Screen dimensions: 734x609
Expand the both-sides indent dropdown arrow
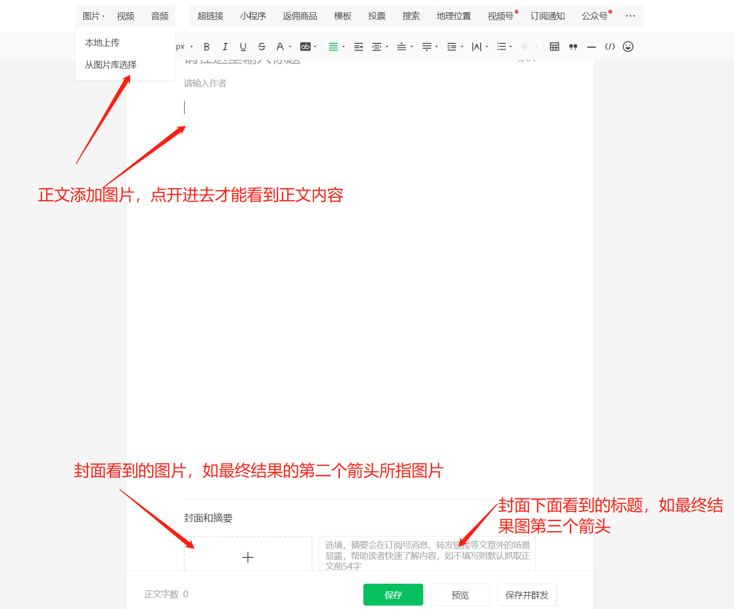pyautogui.click(x=387, y=47)
